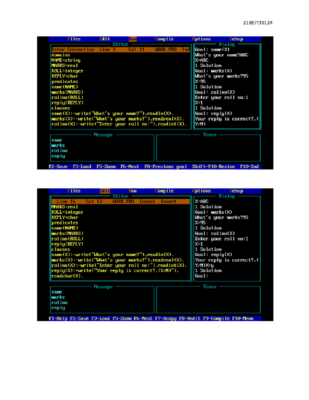Click 'Line 16' in the lower editor status line
The image size is (309, 400).
click(x=66, y=201)
